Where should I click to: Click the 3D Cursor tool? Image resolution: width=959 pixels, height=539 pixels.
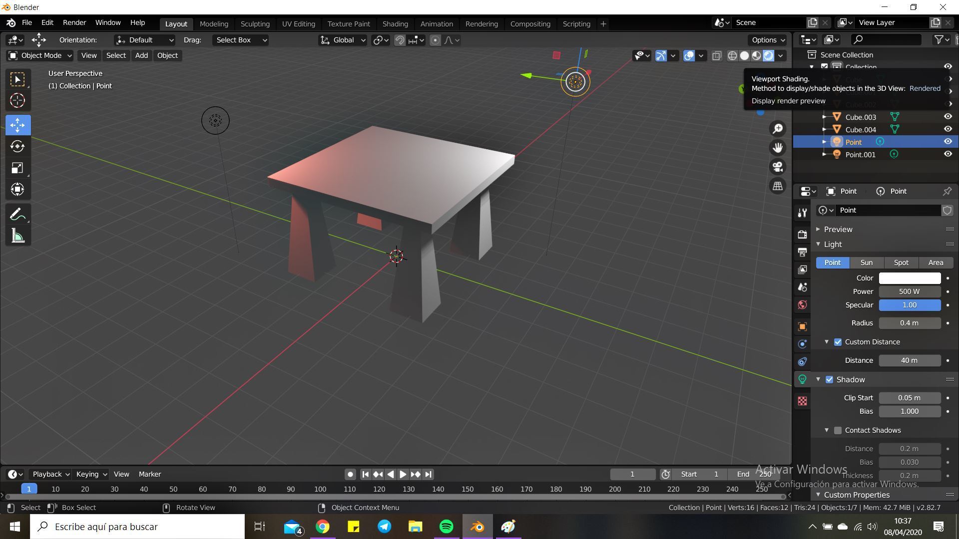coord(17,100)
